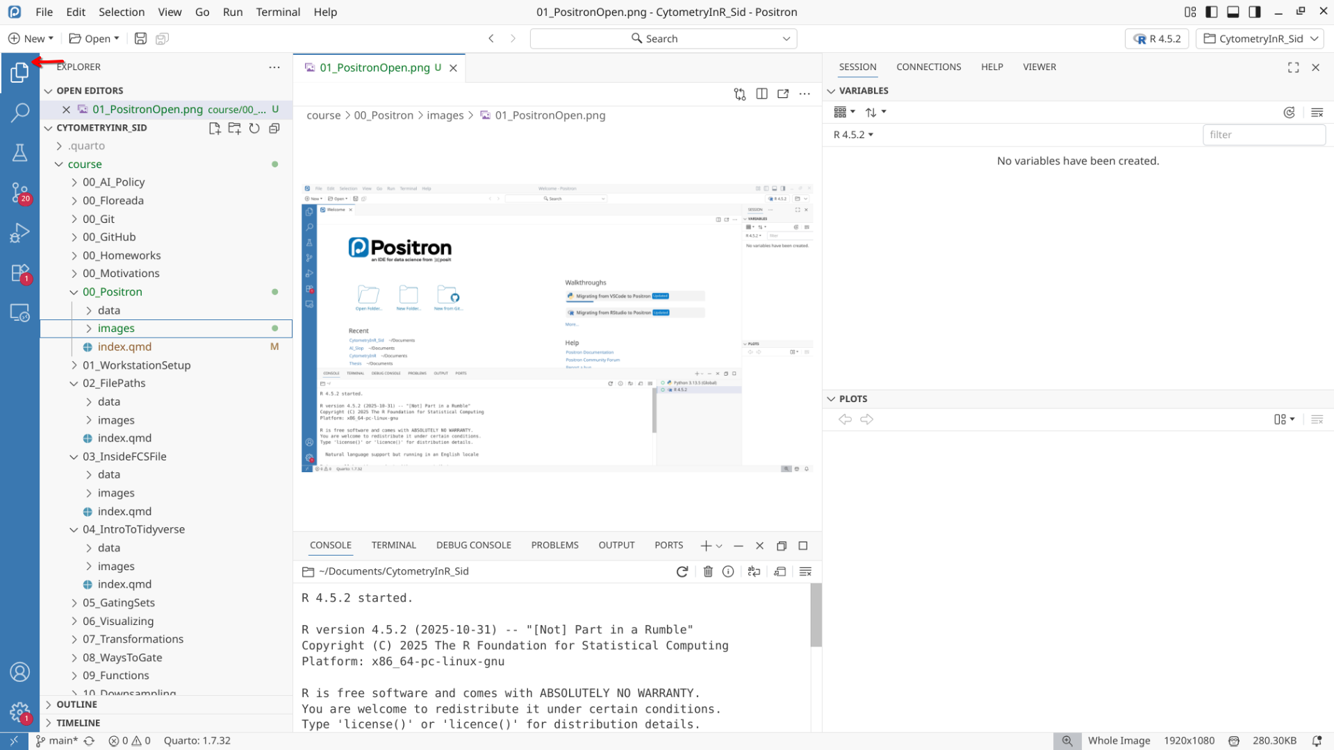The height and width of the screenshot is (750, 1334).
Task: Click the New File icon in explorer header
Action: [x=215, y=128]
